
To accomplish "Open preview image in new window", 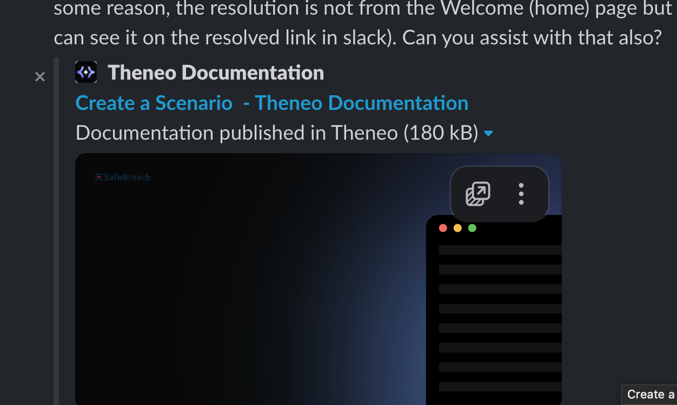I will 478,194.
